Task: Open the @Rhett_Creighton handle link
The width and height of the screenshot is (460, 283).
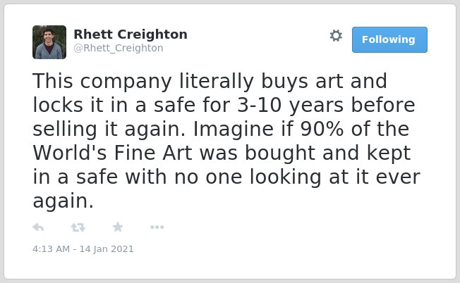Action: [x=119, y=48]
